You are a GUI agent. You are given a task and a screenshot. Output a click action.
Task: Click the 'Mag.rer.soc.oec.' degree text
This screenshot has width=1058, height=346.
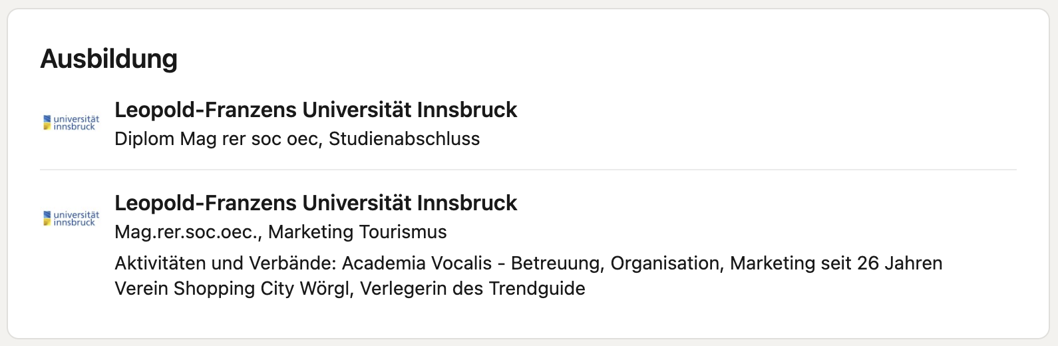point(188,232)
